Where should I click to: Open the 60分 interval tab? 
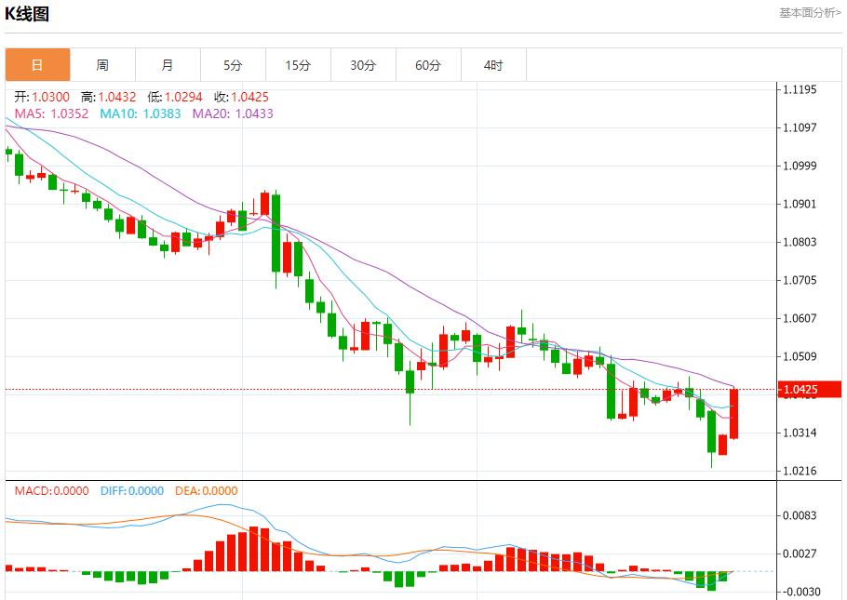click(428, 65)
